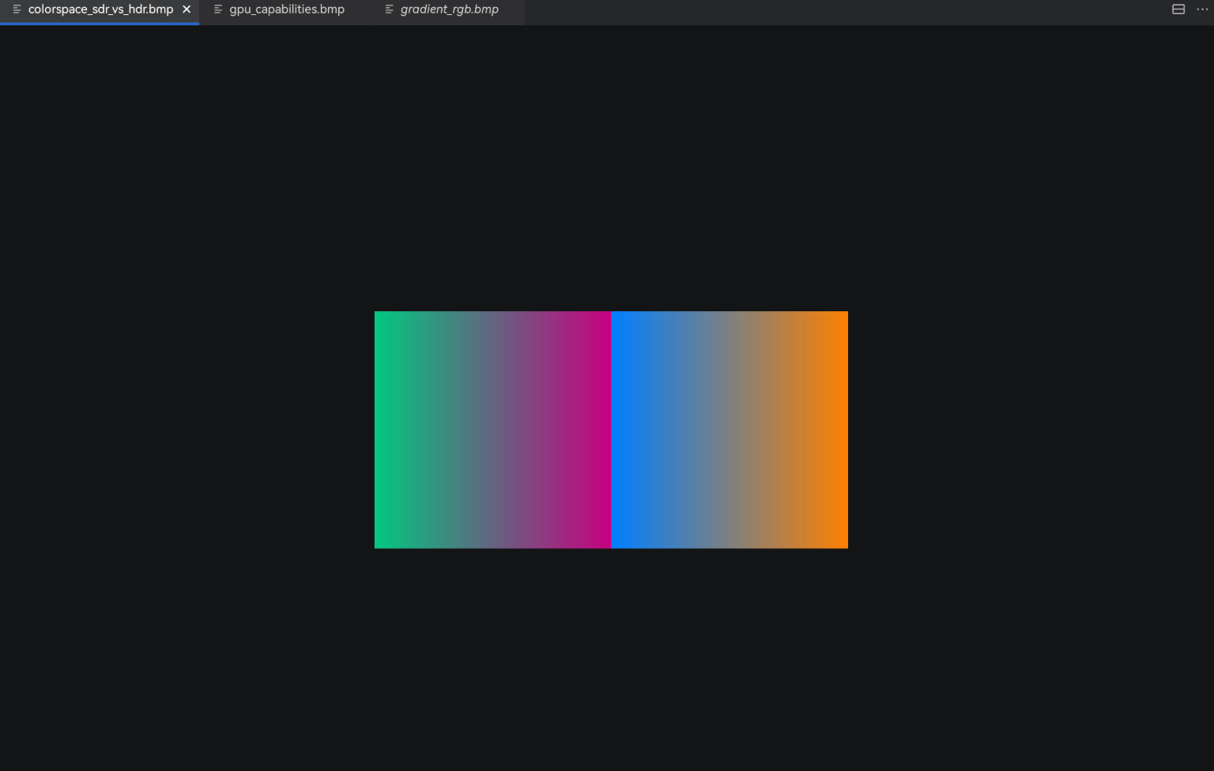Switch to colorspace_sdr_vs_hdr.bmp tab
Viewport: 1214px width, 771px height.
100,9
